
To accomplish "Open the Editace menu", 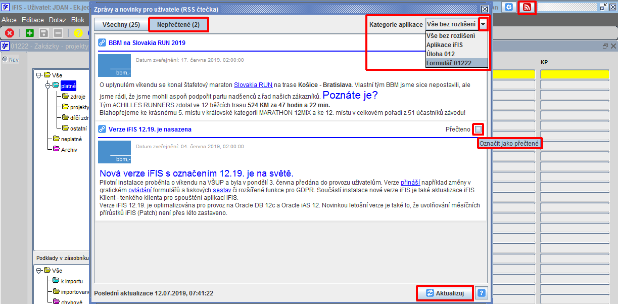I will 33,20.
